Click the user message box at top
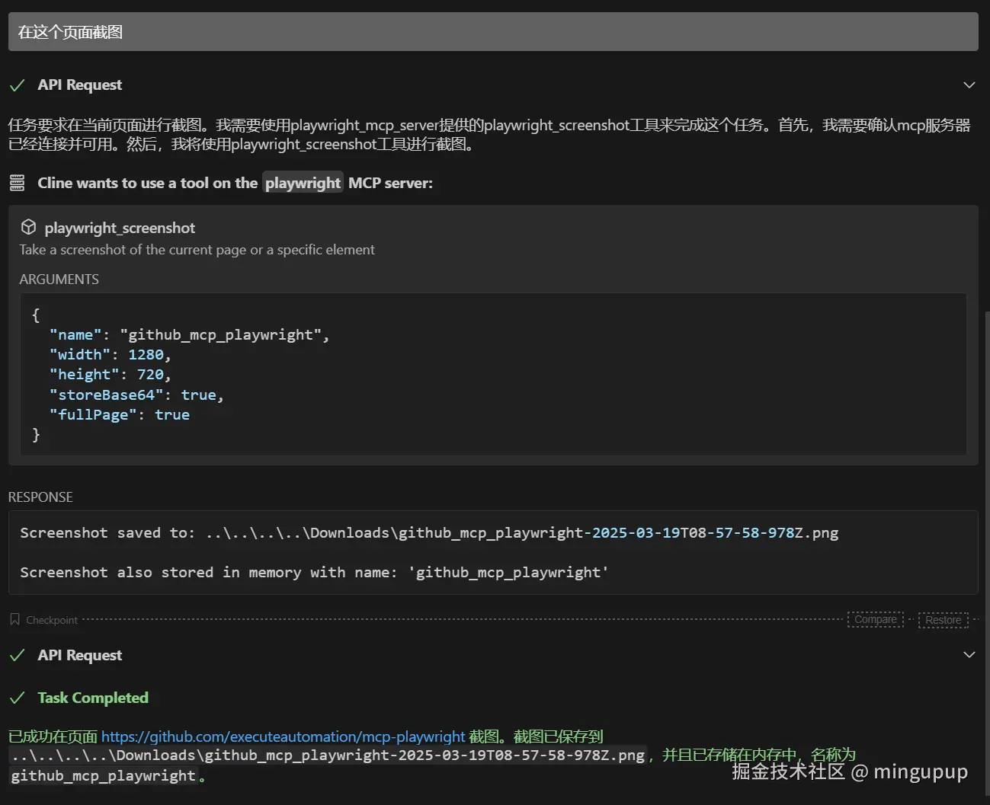The height and width of the screenshot is (805, 990). click(492, 32)
